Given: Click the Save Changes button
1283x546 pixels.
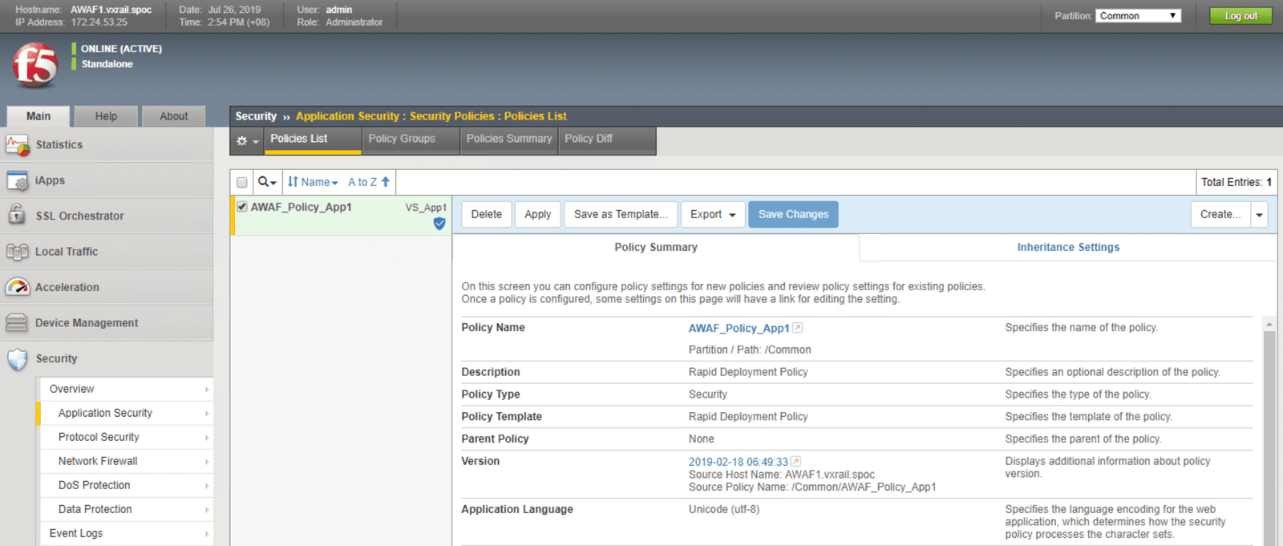Looking at the screenshot, I should (793, 215).
